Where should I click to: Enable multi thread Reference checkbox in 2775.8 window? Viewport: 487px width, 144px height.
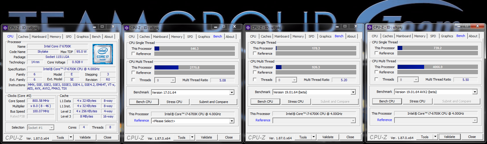click(x=133, y=73)
